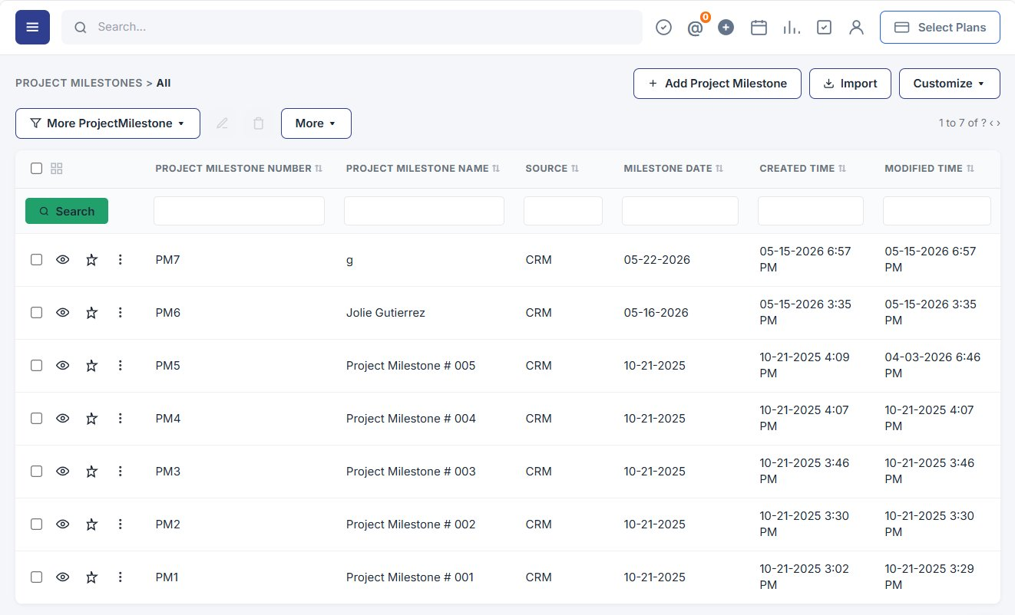Open row actions menu for PM7

(x=120, y=260)
